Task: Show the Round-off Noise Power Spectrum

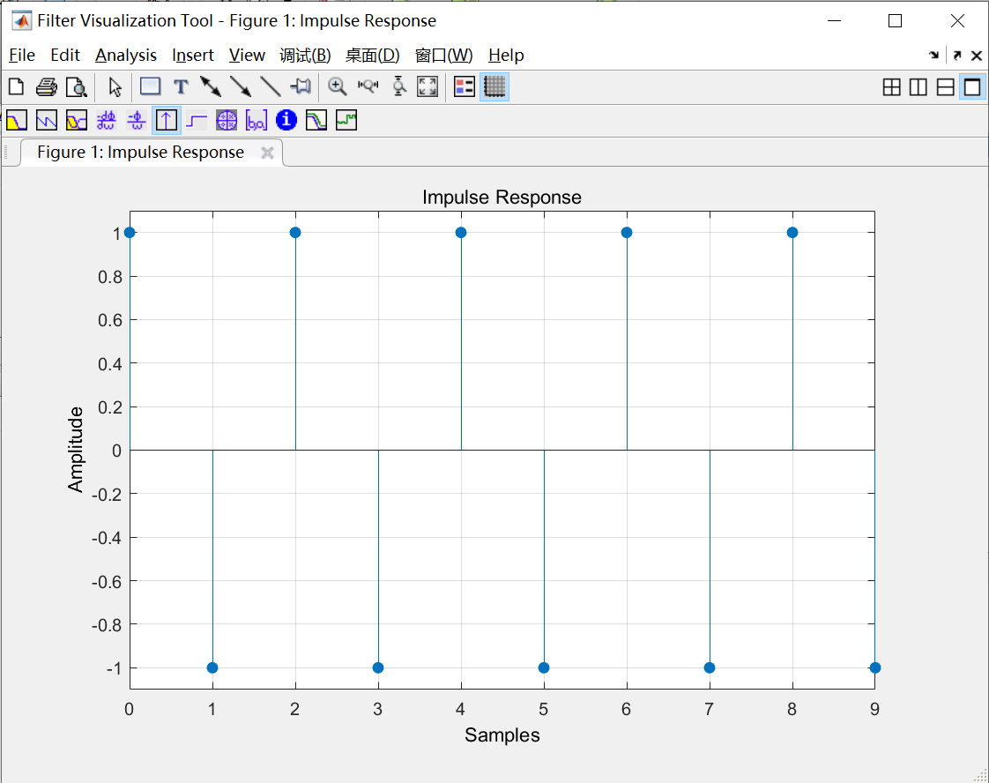Action: pyautogui.click(x=346, y=120)
